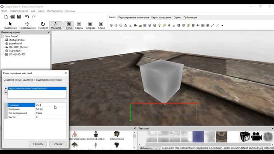Click the Добавить texture button

pos(146,148)
